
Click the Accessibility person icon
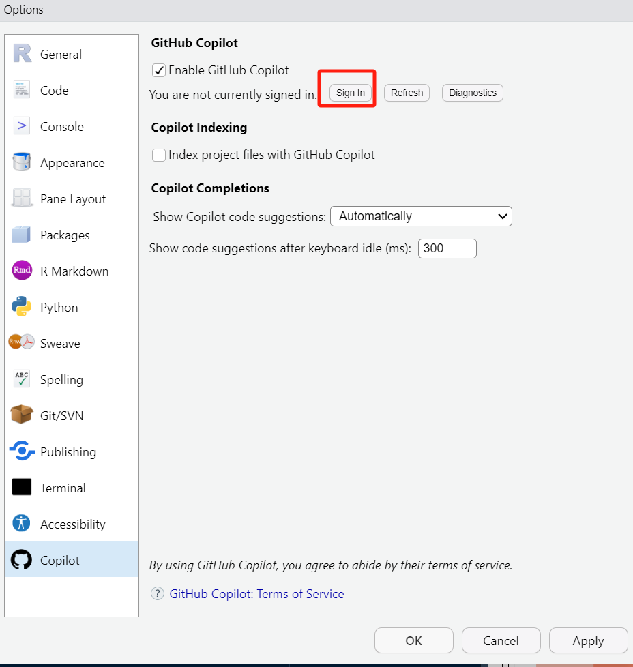[x=22, y=523]
